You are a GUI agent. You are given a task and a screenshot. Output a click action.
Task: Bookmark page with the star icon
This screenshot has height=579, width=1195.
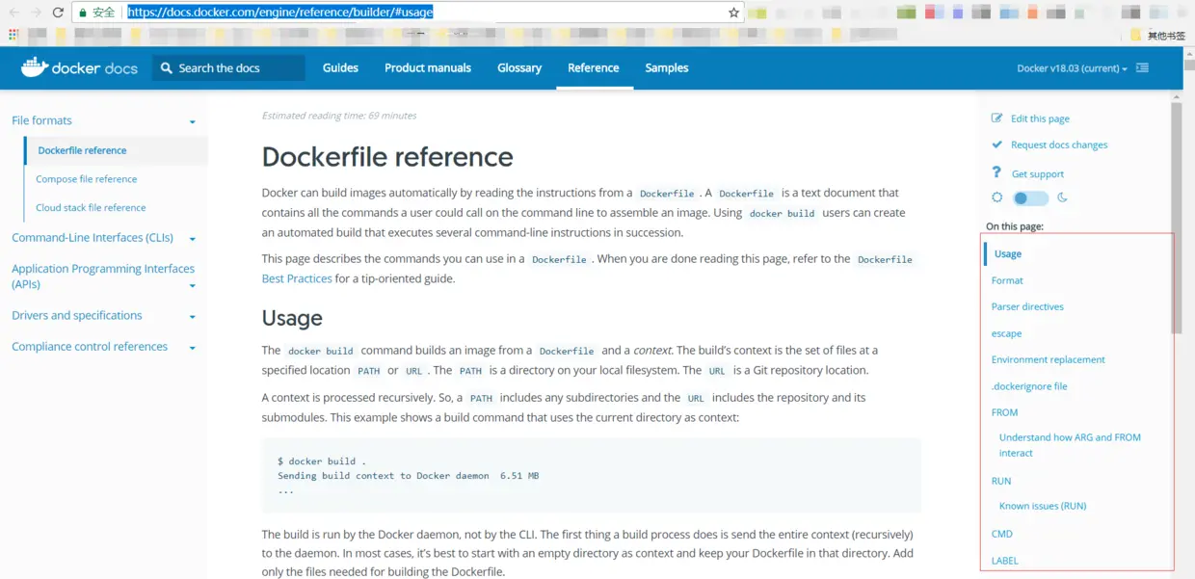pyautogui.click(x=733, y=13)
